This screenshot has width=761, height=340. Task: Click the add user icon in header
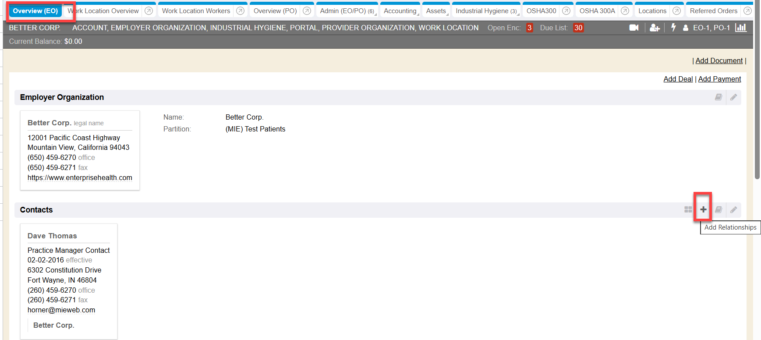tap(655, 28)
